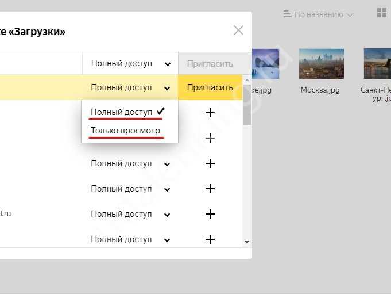Image resolution: width=391 pixels, height=294 pixels.
Task: Click the fourth plus icon in contacts list
Action: (210, 189)
